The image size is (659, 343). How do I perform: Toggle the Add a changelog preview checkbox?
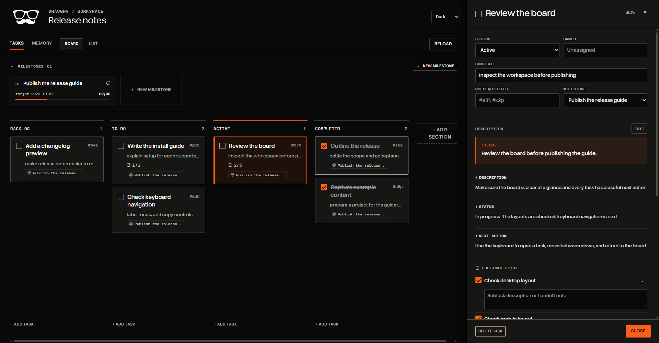[19, 146]
